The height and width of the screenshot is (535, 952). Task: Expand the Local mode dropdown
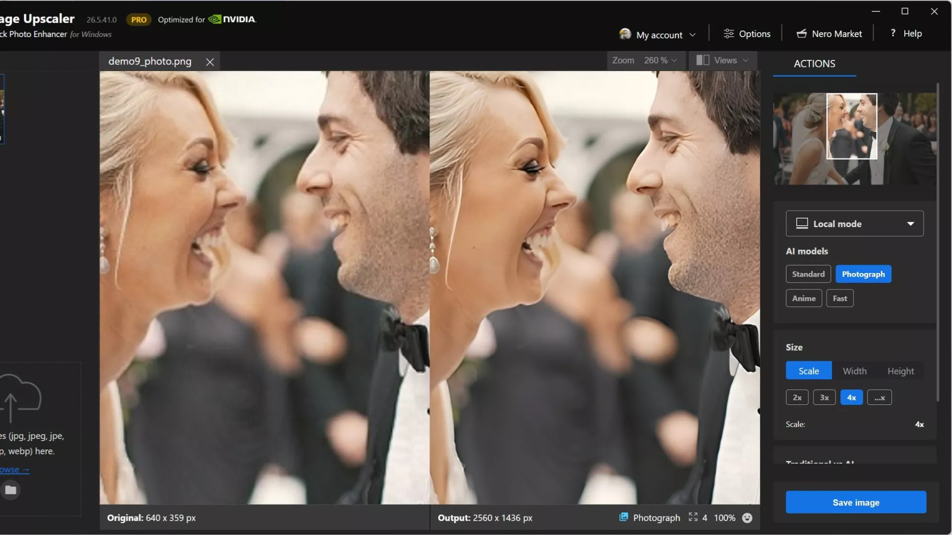(910, 224)
